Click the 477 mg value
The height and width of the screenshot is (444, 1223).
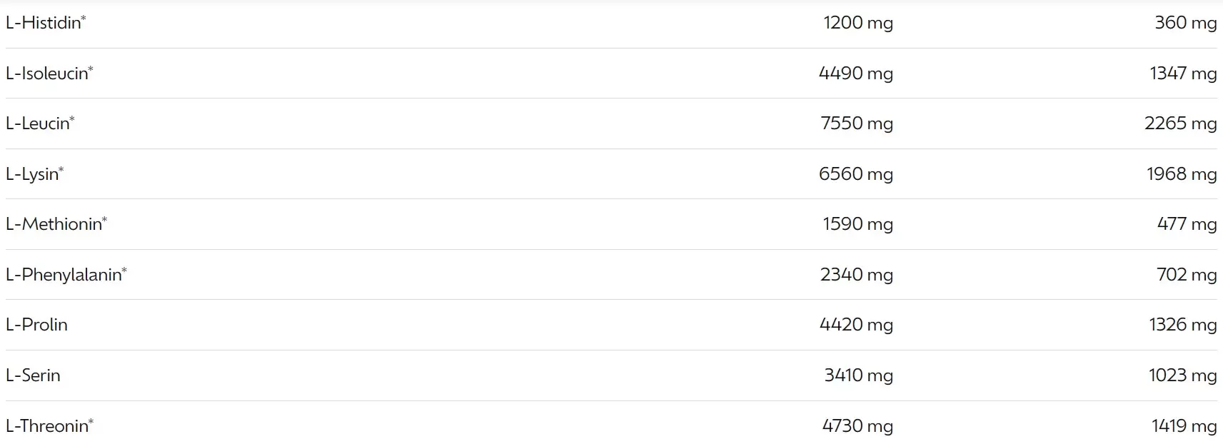[1187, 224]
